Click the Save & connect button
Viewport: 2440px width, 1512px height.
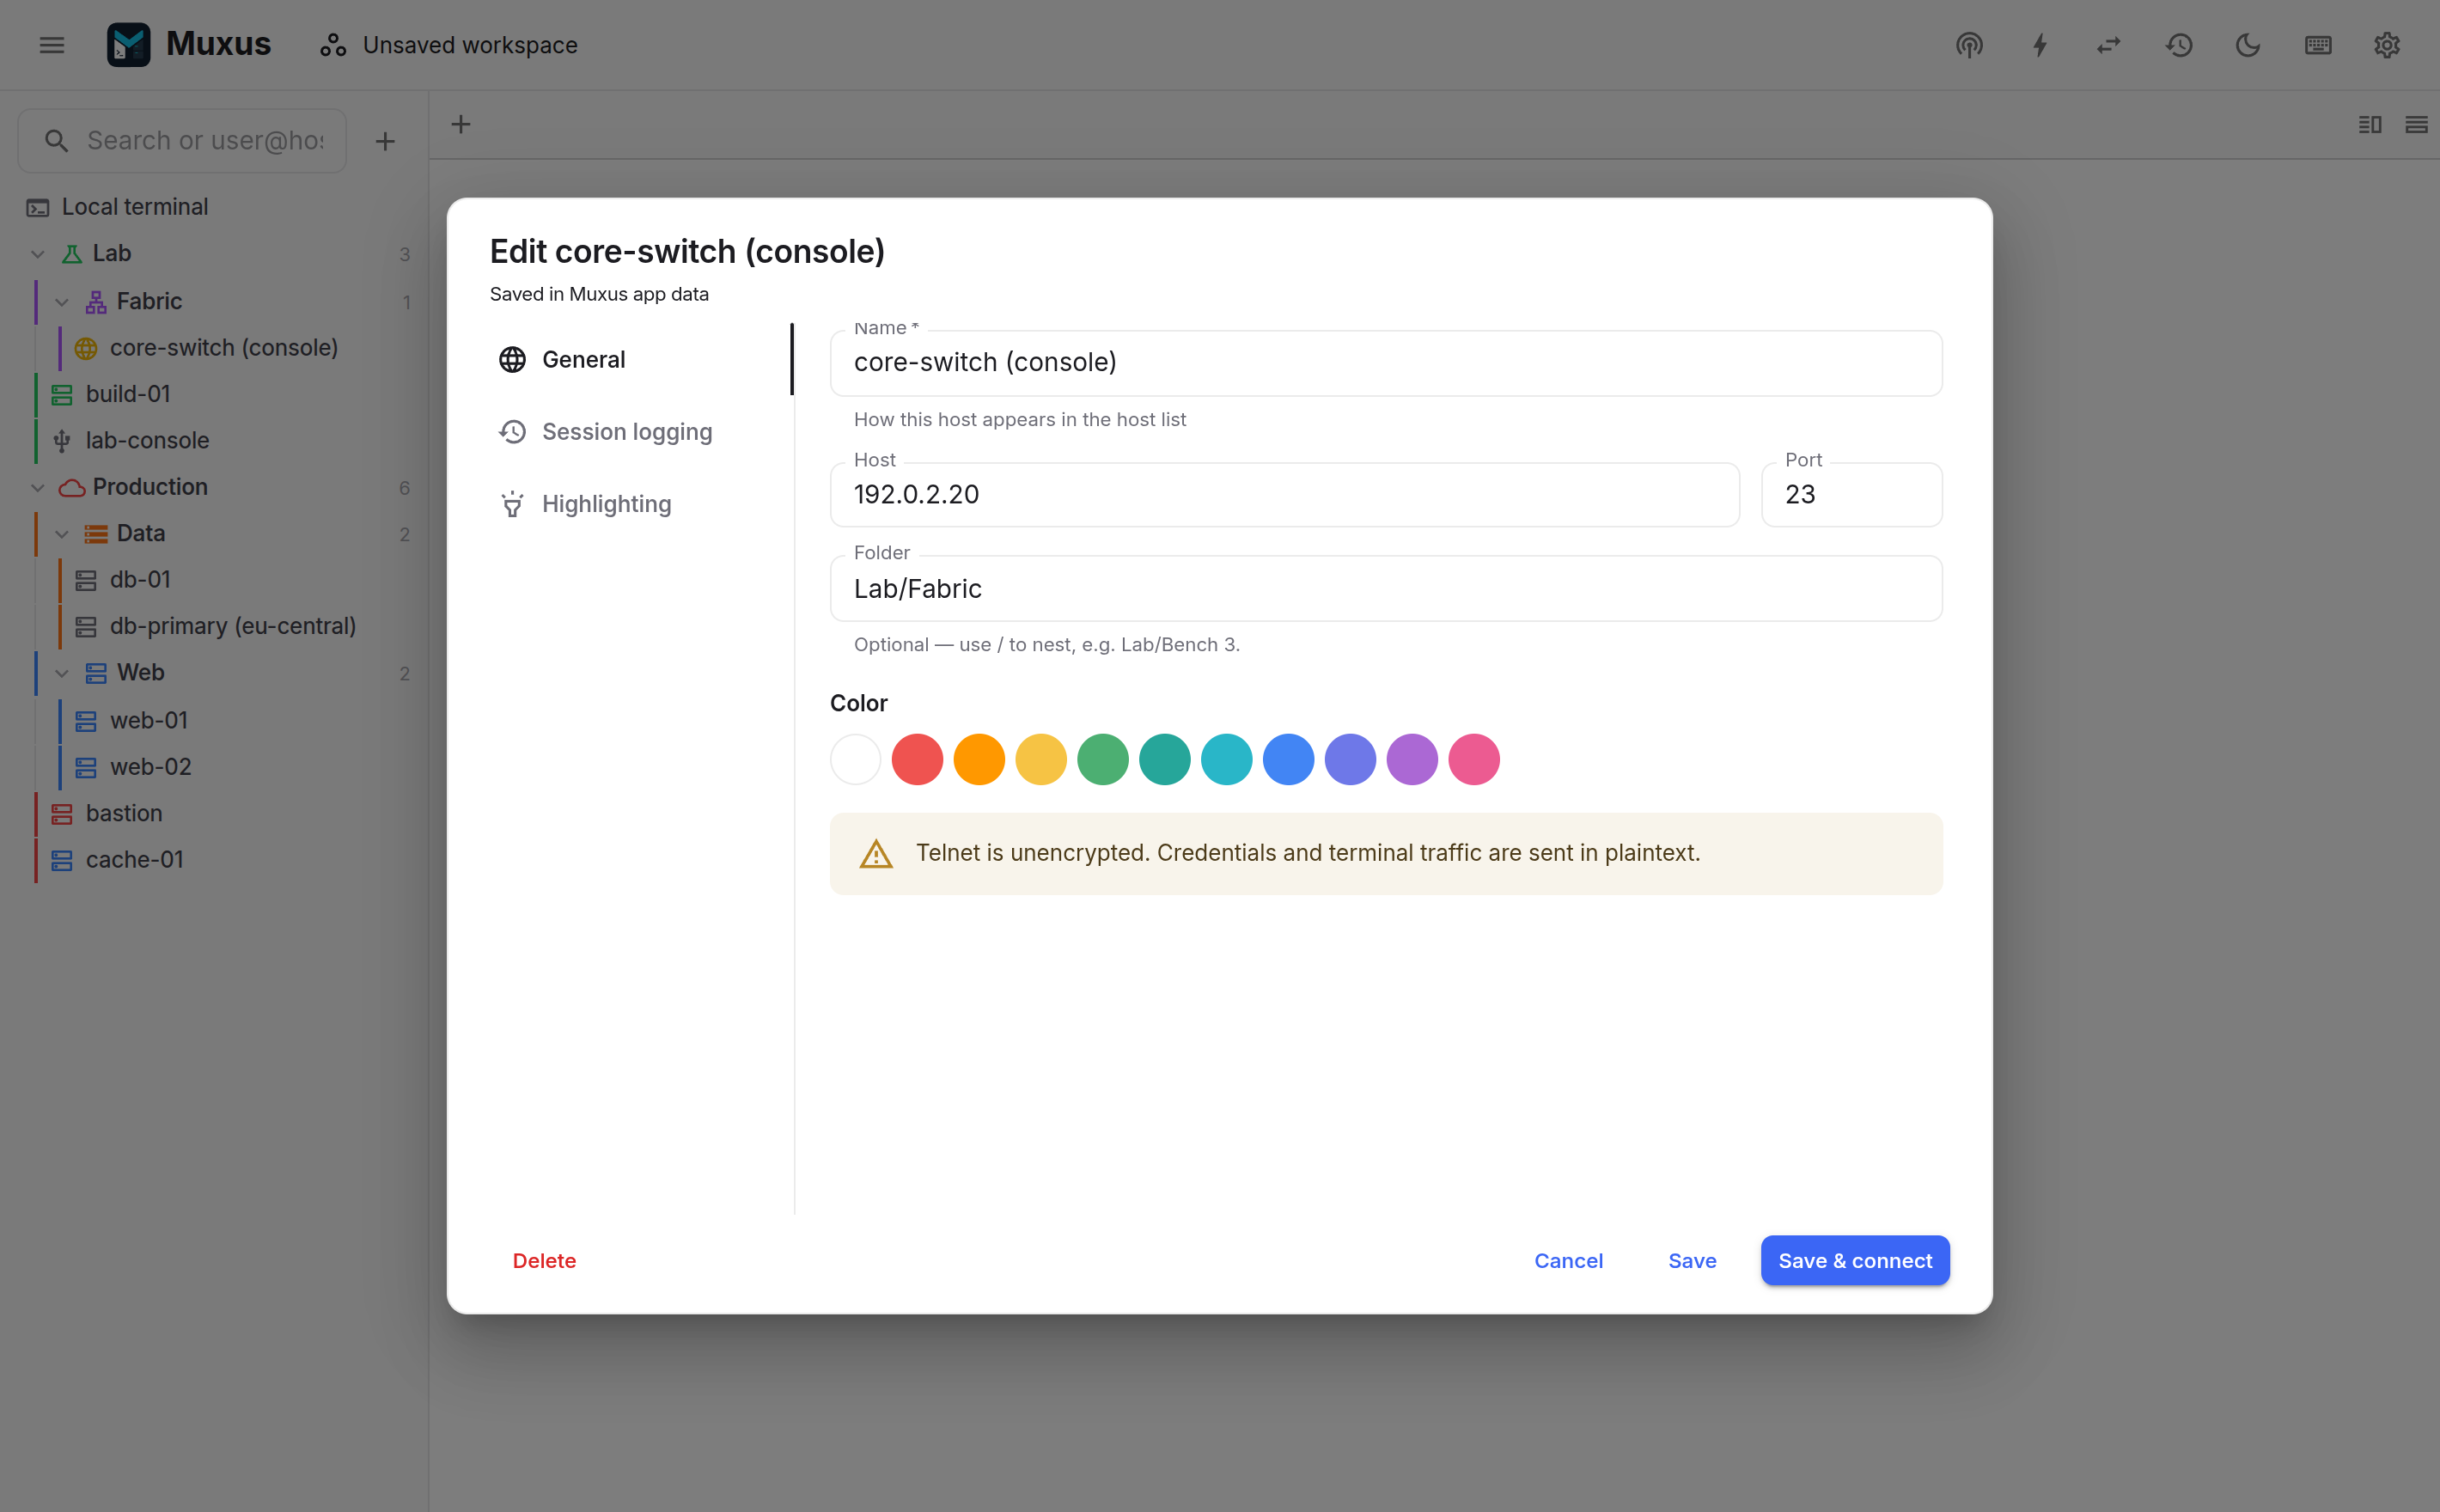(1855, 1260)
